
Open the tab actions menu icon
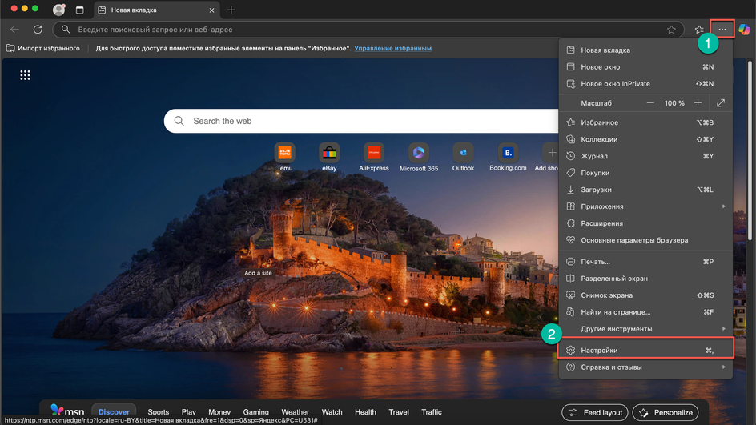point(79,10)
